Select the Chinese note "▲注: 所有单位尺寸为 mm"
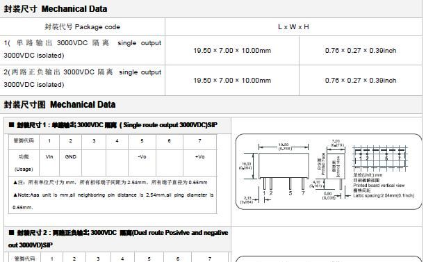This screenshot has width=426, height=262. pyautogui.click(x=110, y=182)
